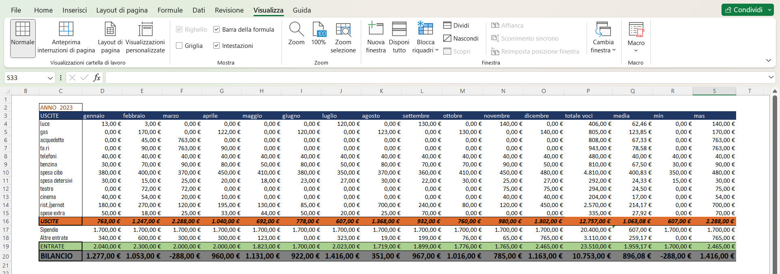The image size is (780, 274).
Task: Open the Formule ribbon tab
Action: click(x=170, y=10)
